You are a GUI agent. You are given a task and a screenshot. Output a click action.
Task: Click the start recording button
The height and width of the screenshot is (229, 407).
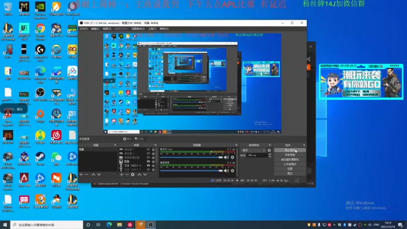pos(289,155)
